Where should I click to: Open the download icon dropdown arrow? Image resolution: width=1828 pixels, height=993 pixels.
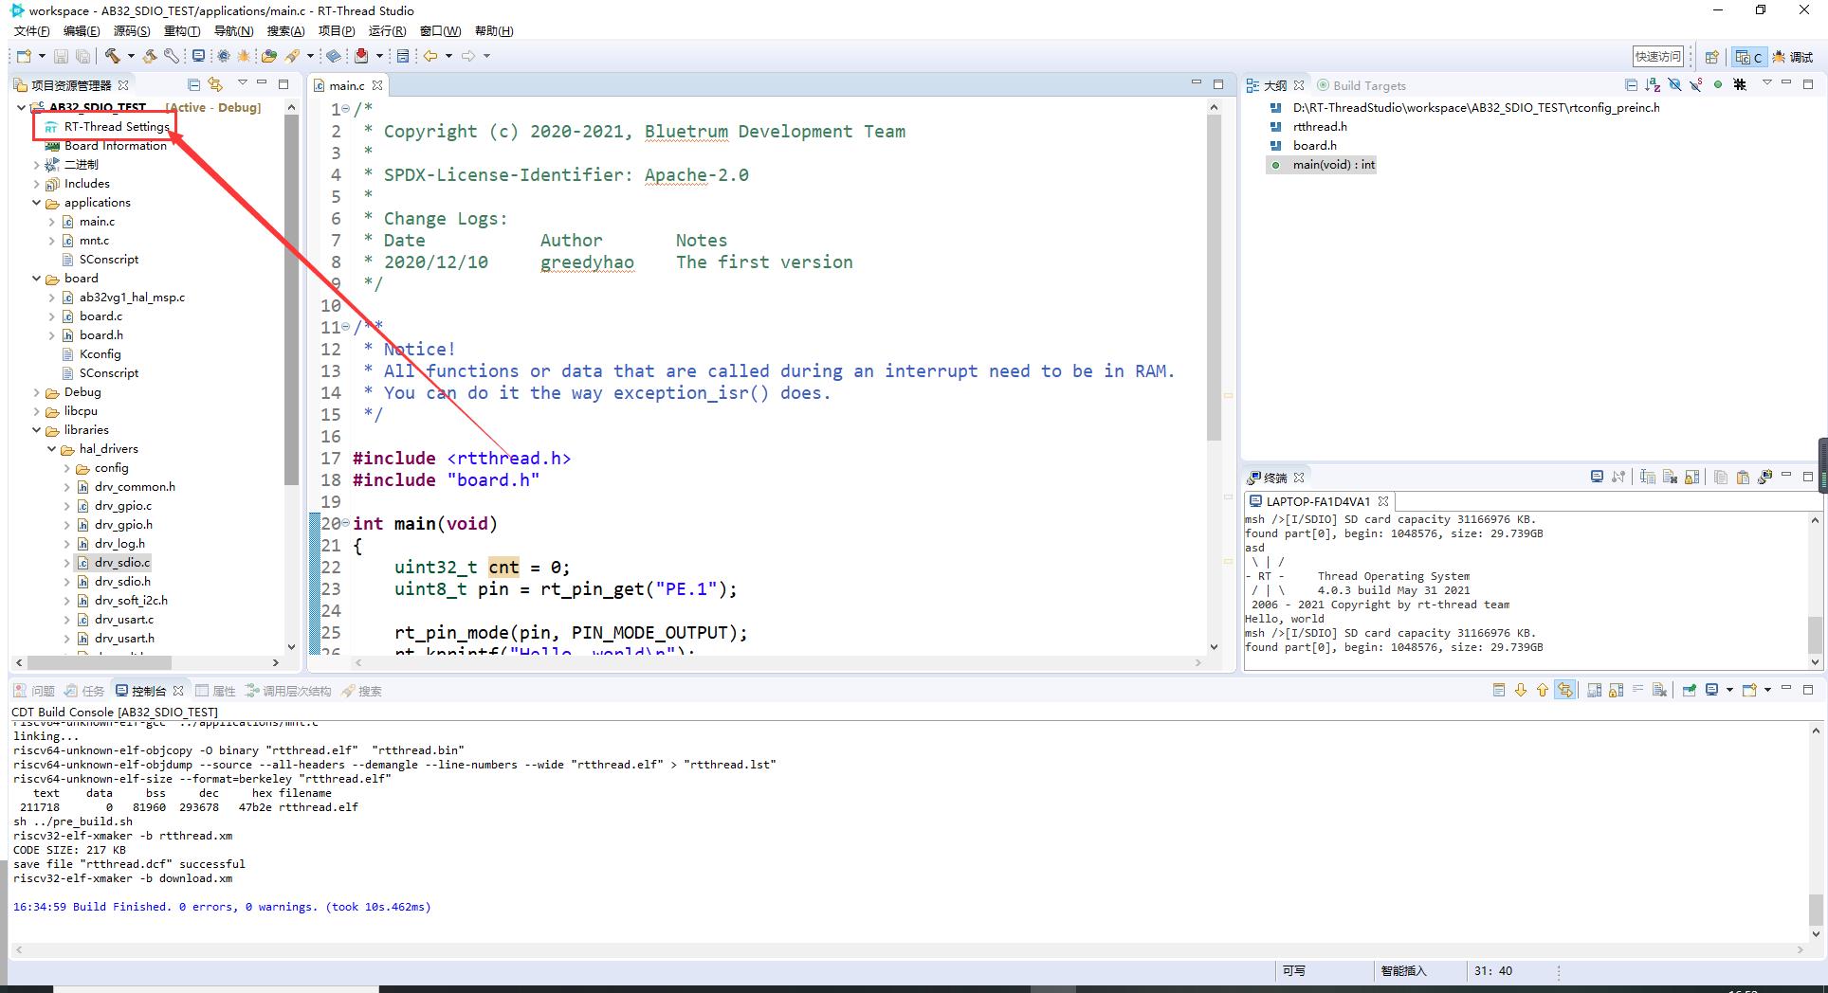pyautogui.click(x=379, y=56)
